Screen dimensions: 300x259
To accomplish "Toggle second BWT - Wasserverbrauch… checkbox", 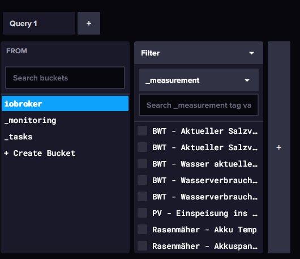I will (142, 197).
